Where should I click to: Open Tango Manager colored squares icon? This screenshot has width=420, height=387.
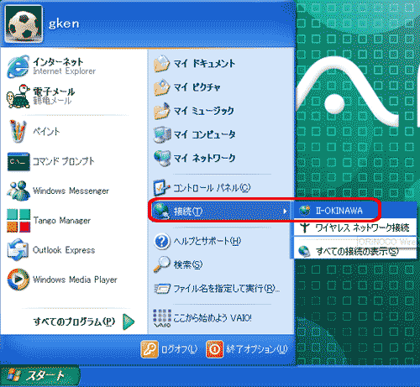tap(18, 221)
